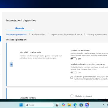Open the Windows Start menu
This screenshot has height=108, width=108.
21,105
